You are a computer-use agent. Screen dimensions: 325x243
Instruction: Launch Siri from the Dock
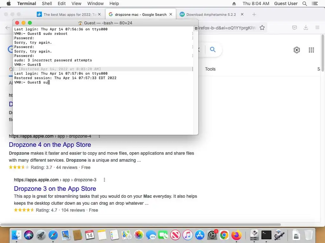point(29,235)
